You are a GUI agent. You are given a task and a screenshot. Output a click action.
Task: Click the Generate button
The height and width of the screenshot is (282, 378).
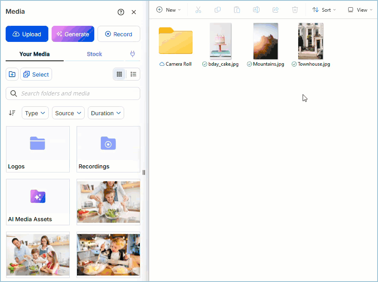(73, 34)
